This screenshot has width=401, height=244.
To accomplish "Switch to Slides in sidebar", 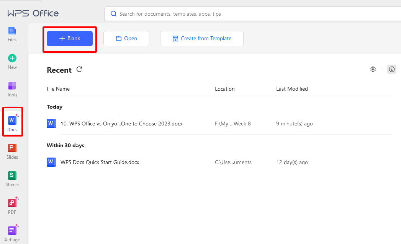I will click(x=12, y=151).
